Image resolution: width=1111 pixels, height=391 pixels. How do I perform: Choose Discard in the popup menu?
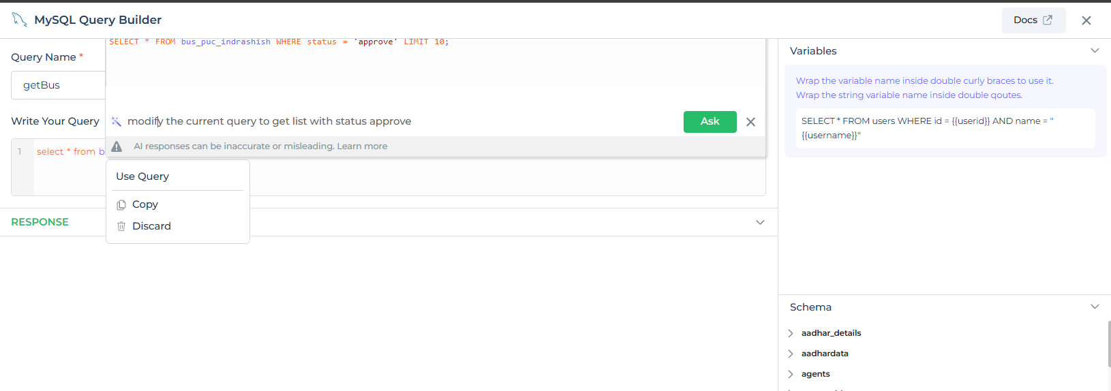(x=151, y=226)
